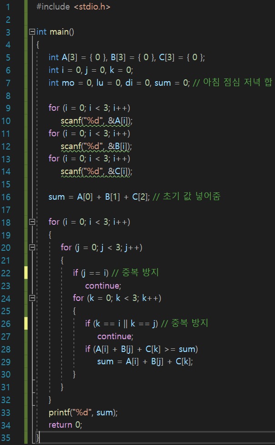
Task: Click the for loop header on line 11
Action: (x=89, y=134)
